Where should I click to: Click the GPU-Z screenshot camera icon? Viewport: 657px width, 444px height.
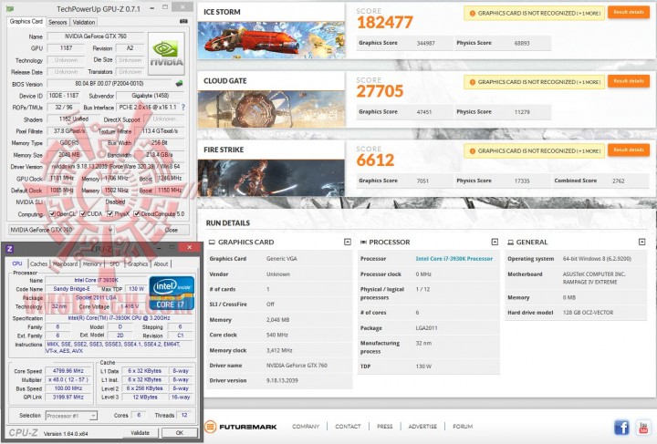click(x=183, y=21)
